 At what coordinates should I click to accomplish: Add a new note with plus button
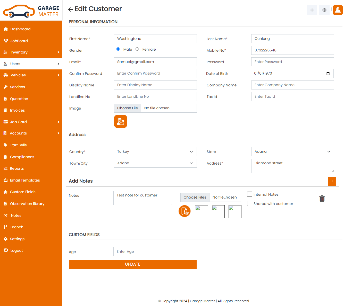[x=332, y=181]
